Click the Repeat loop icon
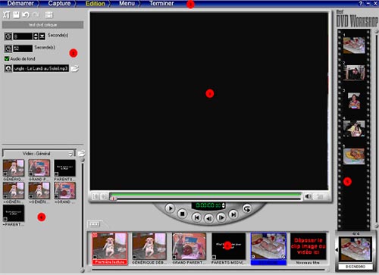 [x=246, y=208]
